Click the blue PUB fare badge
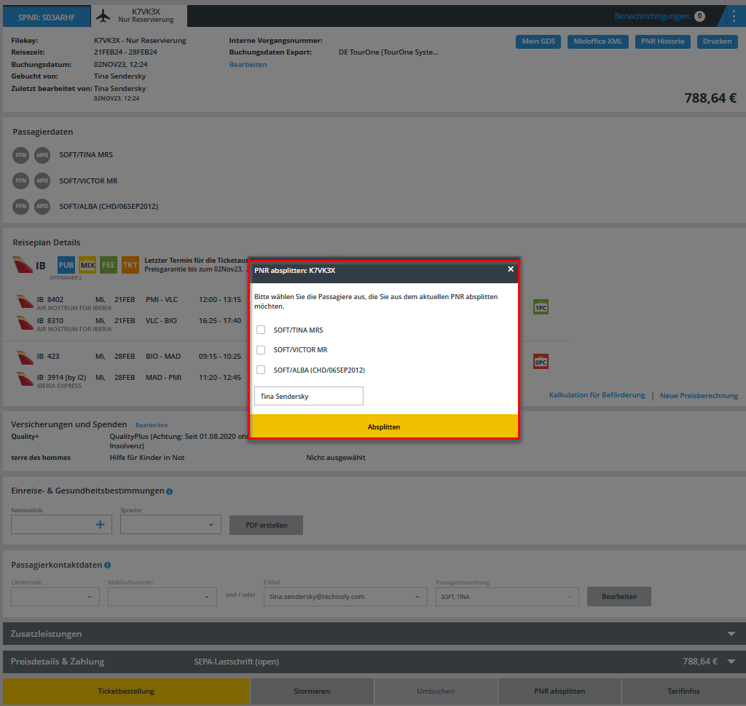 [66, 265]
